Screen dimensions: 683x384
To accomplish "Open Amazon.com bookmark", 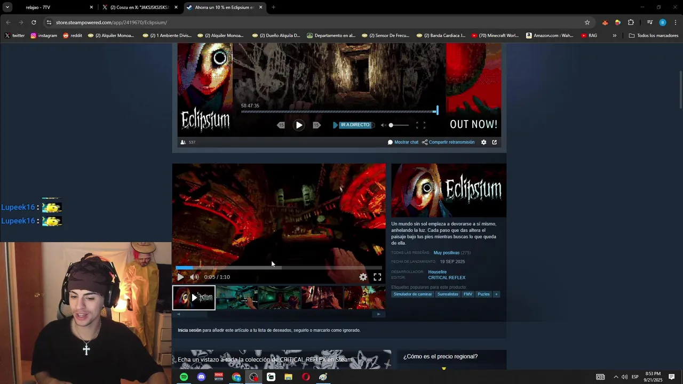I will [x=550, y=36].
